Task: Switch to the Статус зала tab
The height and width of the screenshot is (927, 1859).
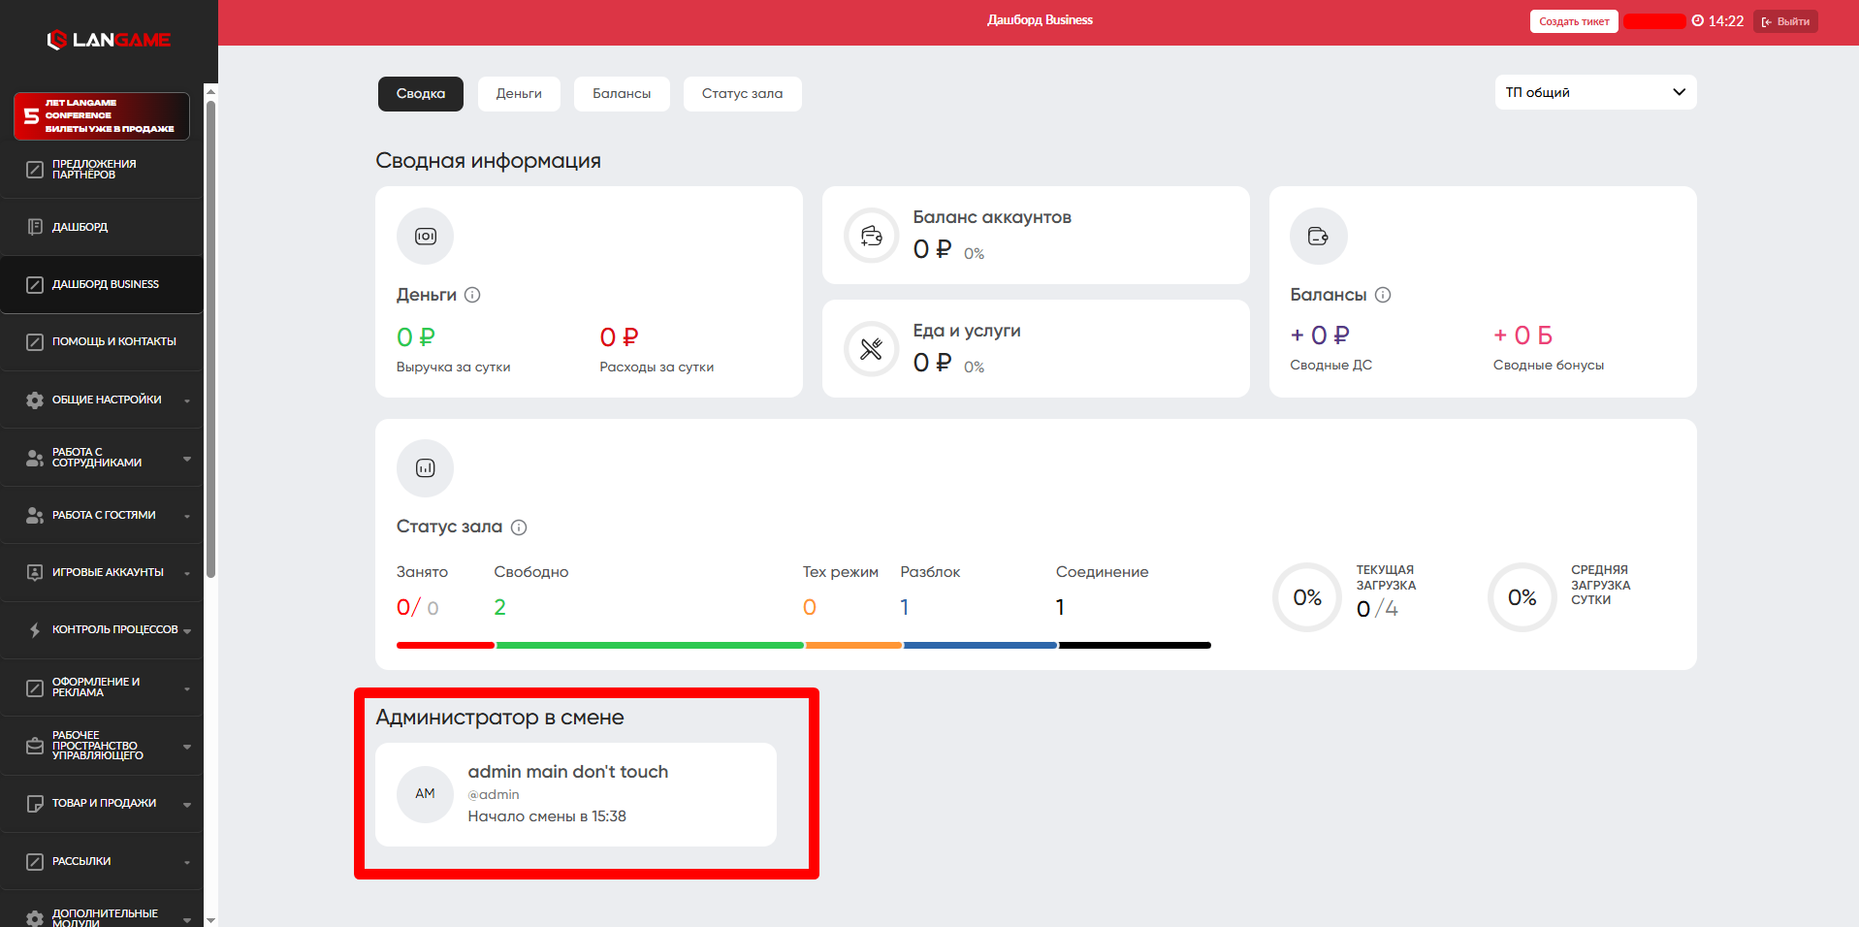Action: 742,94
